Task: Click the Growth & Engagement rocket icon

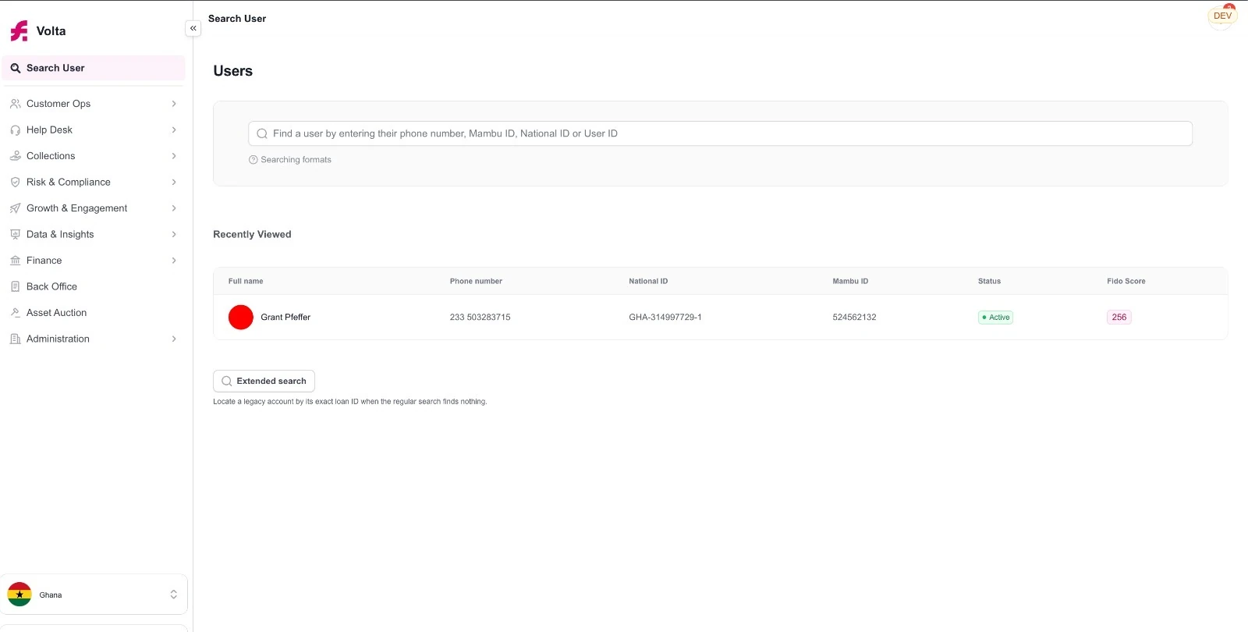Action: tap(16, 208)
